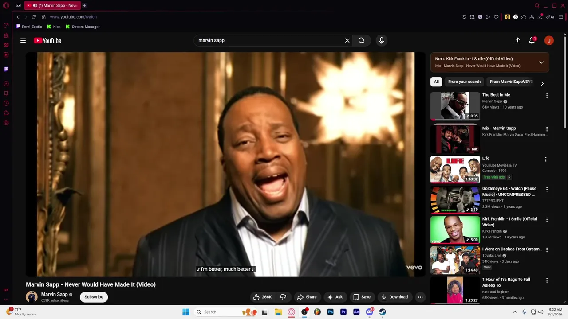Open File Explorer from the taskbar
Screen dimensions: 568x319
pos(278,312)
